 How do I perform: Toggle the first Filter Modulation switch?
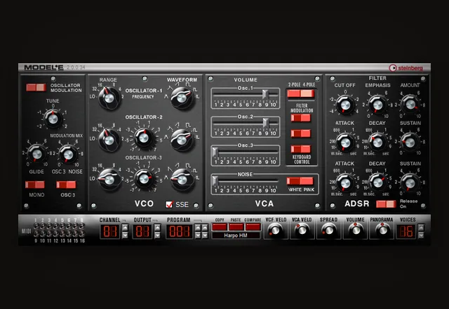point(301,118)
